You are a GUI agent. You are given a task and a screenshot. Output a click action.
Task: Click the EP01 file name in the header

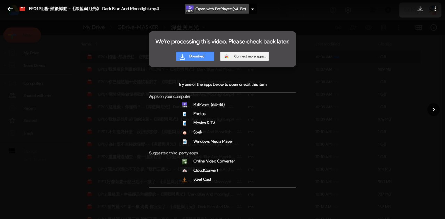click(x=94, y=9)
